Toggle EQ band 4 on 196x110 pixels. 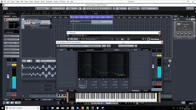(x=120, y=79)
